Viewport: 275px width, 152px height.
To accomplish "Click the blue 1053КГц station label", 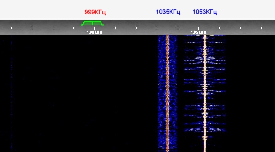I will 205,12.
